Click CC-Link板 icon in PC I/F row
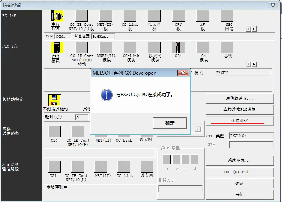282x202 pixels. (130, 16)
